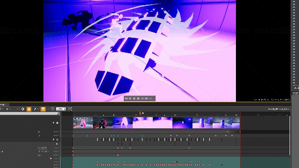The height and width of the screenshot is (168, 299).
Task: Select the first camera cut thumbnail
Action: point(83,123)
